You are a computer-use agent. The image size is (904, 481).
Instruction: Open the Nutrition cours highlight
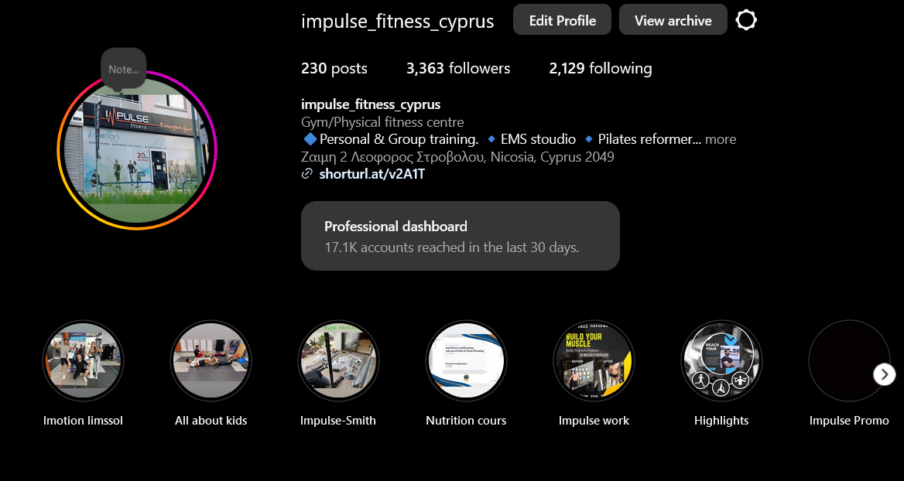466,360
